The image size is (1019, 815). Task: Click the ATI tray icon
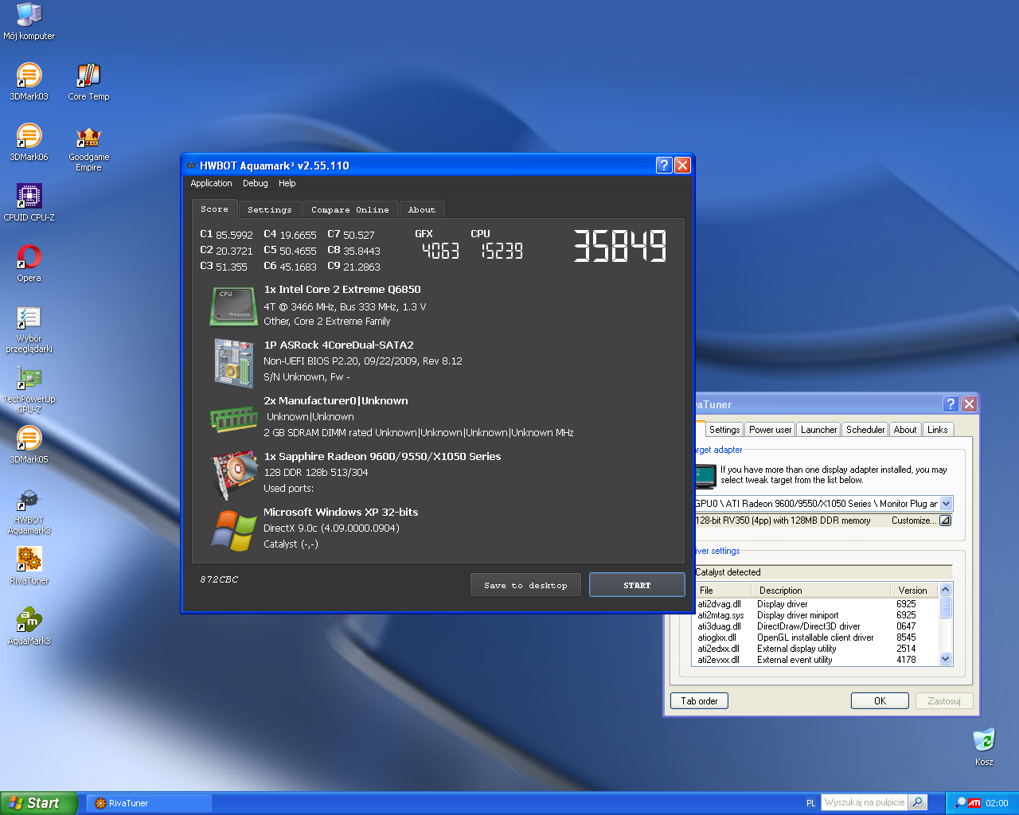point(974,803)
